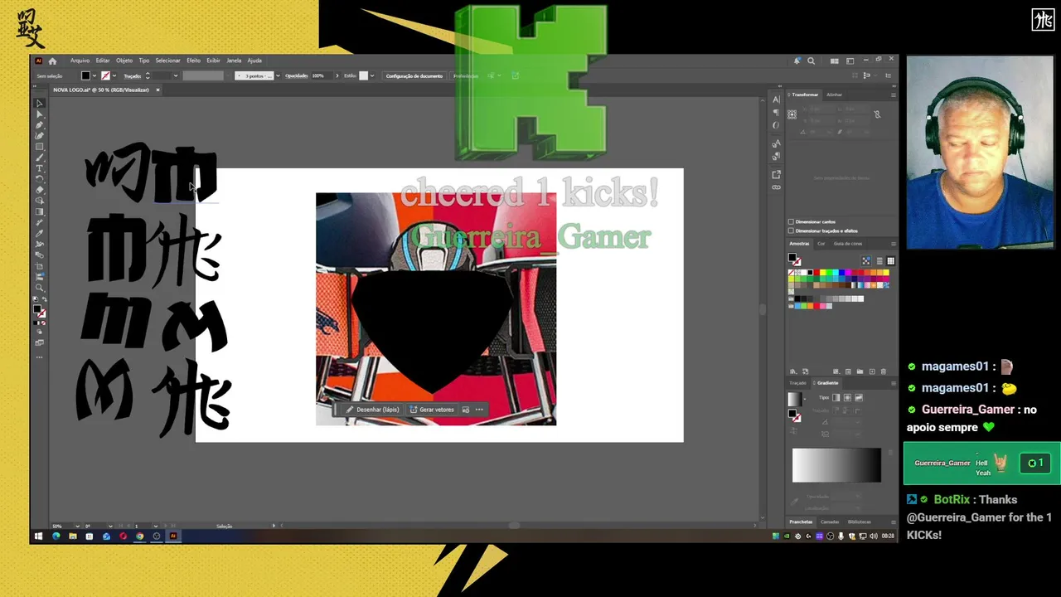This screenshot has height=597, width=1061.
Task: Open the Search magnifier in title bar
Action: pyautogui.click(x=811, y=61)
